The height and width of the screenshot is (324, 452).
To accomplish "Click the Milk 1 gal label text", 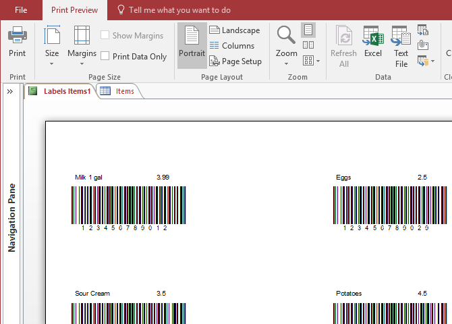I will [88, 177].
